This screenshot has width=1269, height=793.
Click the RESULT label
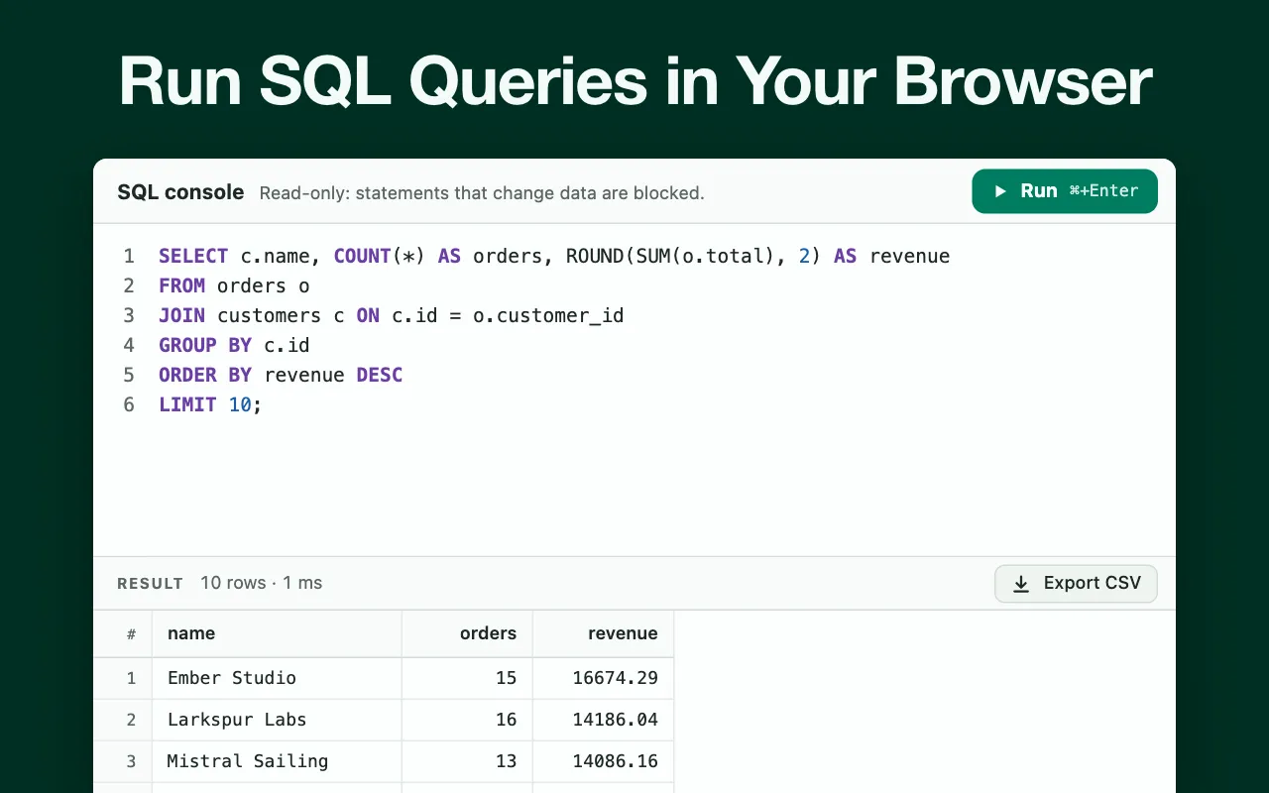[150, 584]
